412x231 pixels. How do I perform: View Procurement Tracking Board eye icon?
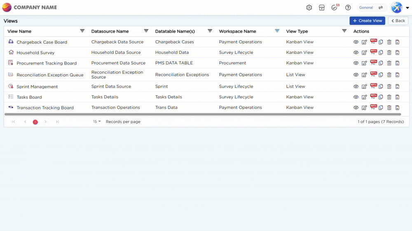coord(356,63)
